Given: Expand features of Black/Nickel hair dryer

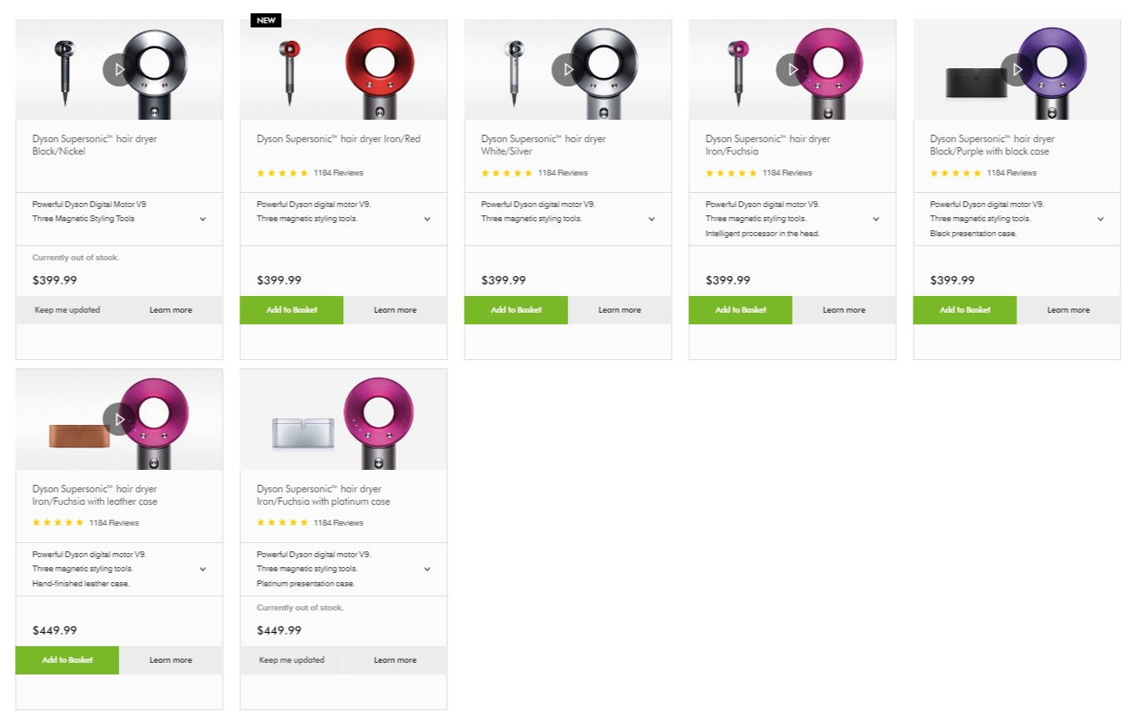Looking at the screenshot, I should click(203, 220).
